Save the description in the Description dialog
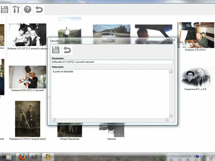This screenshot has height=161, width=215. pos(56,50)
